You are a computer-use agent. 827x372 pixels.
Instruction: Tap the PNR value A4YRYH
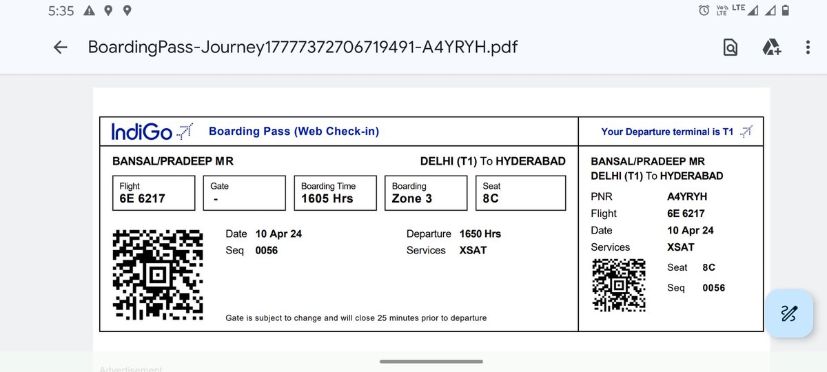(x=686, y=196)
